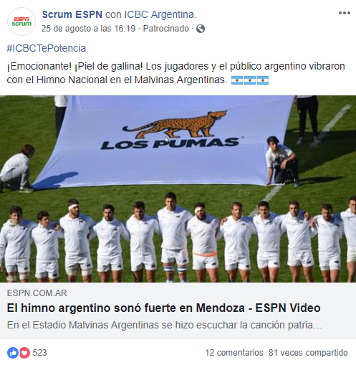Click the Los Pumas jaguar logo on flag
This screenshot has height=365, width=356.
point(175,124)
